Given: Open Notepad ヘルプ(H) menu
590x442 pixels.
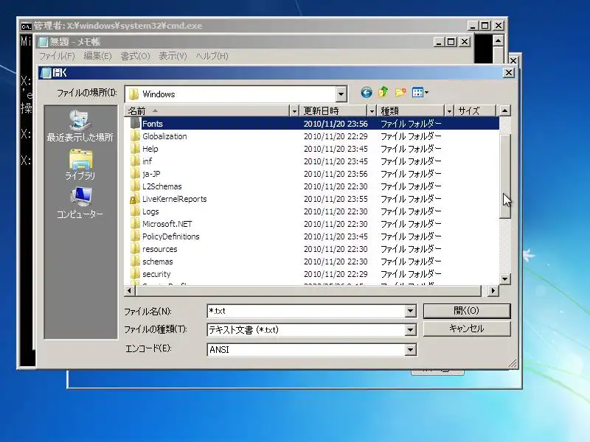Looking at the screenshot, I should click(x=212, y=57).
